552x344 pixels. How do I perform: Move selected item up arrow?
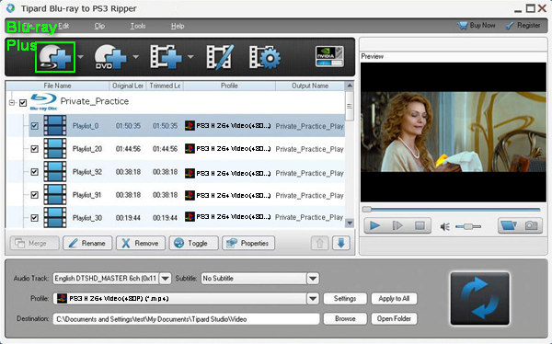pos(319,244)
